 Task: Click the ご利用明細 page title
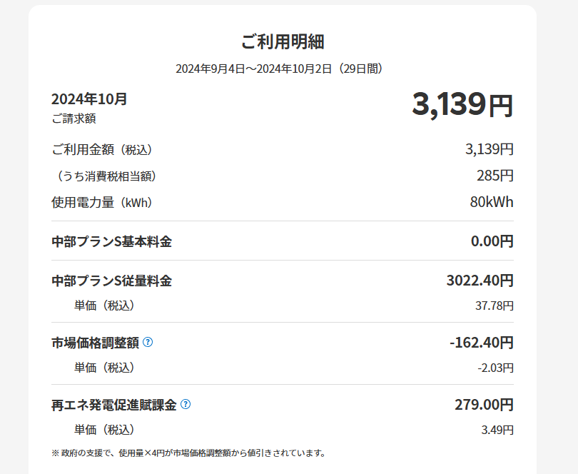283,41
